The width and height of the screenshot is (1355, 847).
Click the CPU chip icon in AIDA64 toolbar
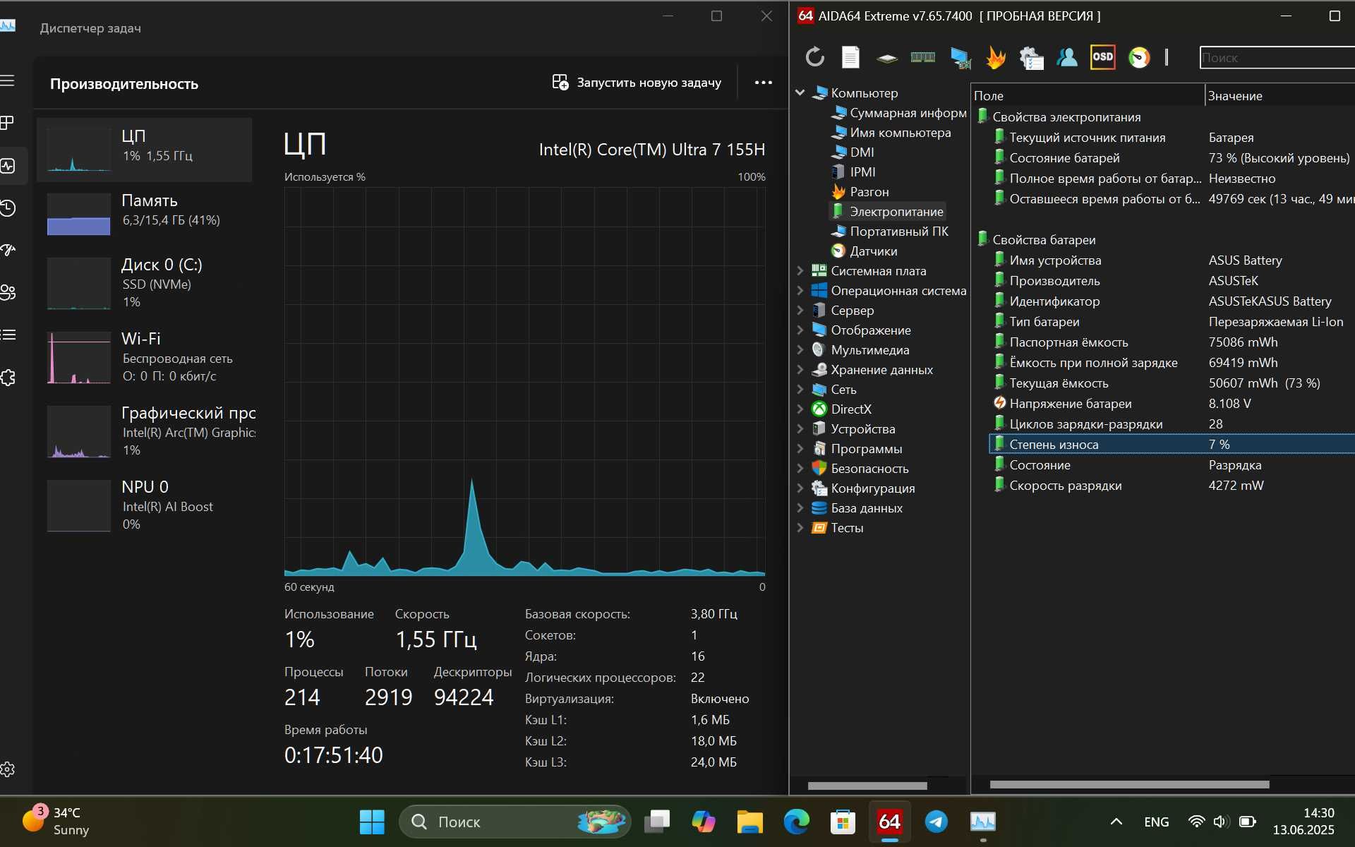pos(887,58)
